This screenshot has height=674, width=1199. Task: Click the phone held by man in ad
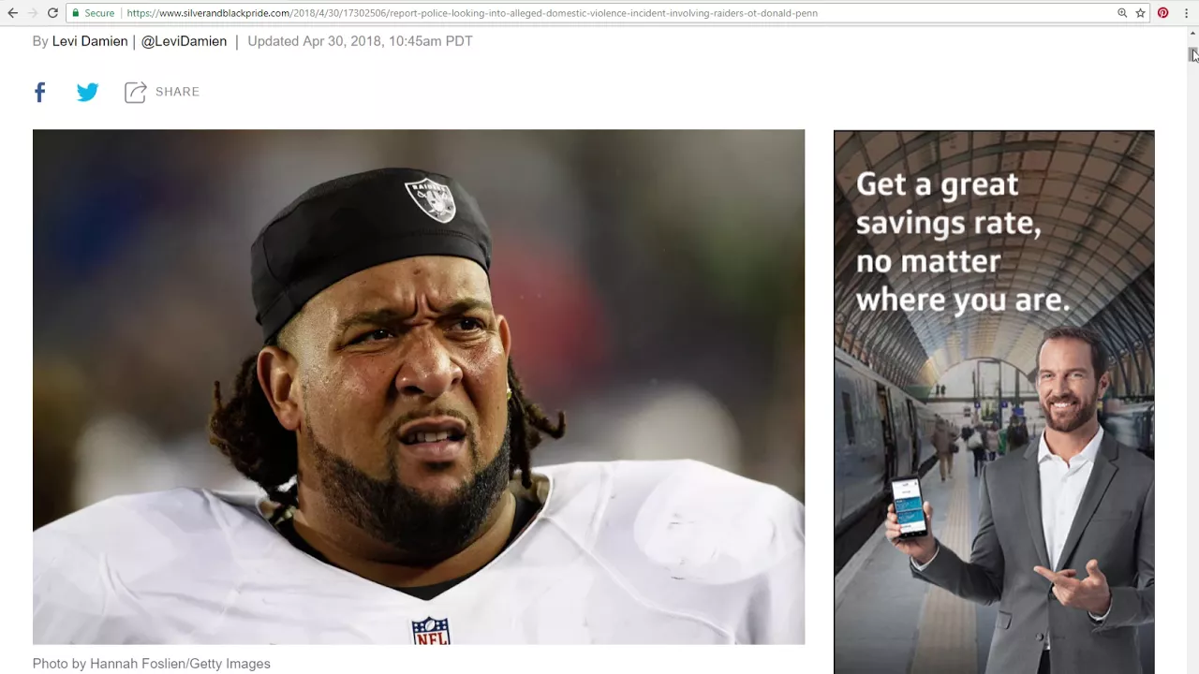click(908, 507)
